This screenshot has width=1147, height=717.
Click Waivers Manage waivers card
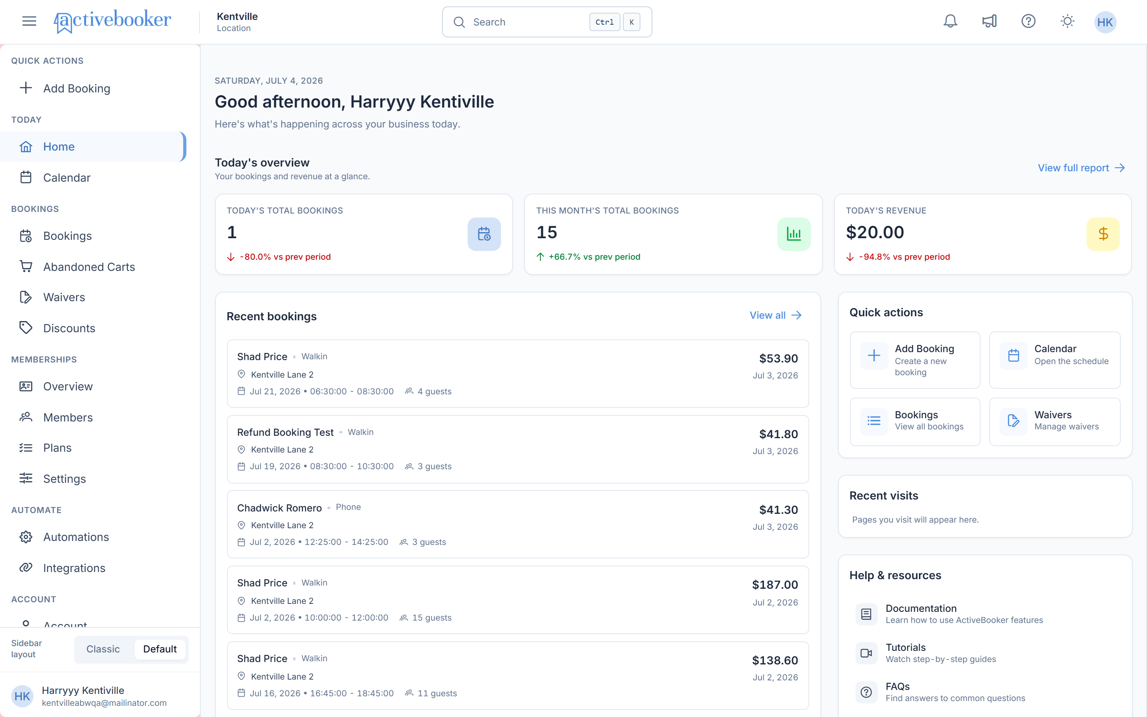1055,421
